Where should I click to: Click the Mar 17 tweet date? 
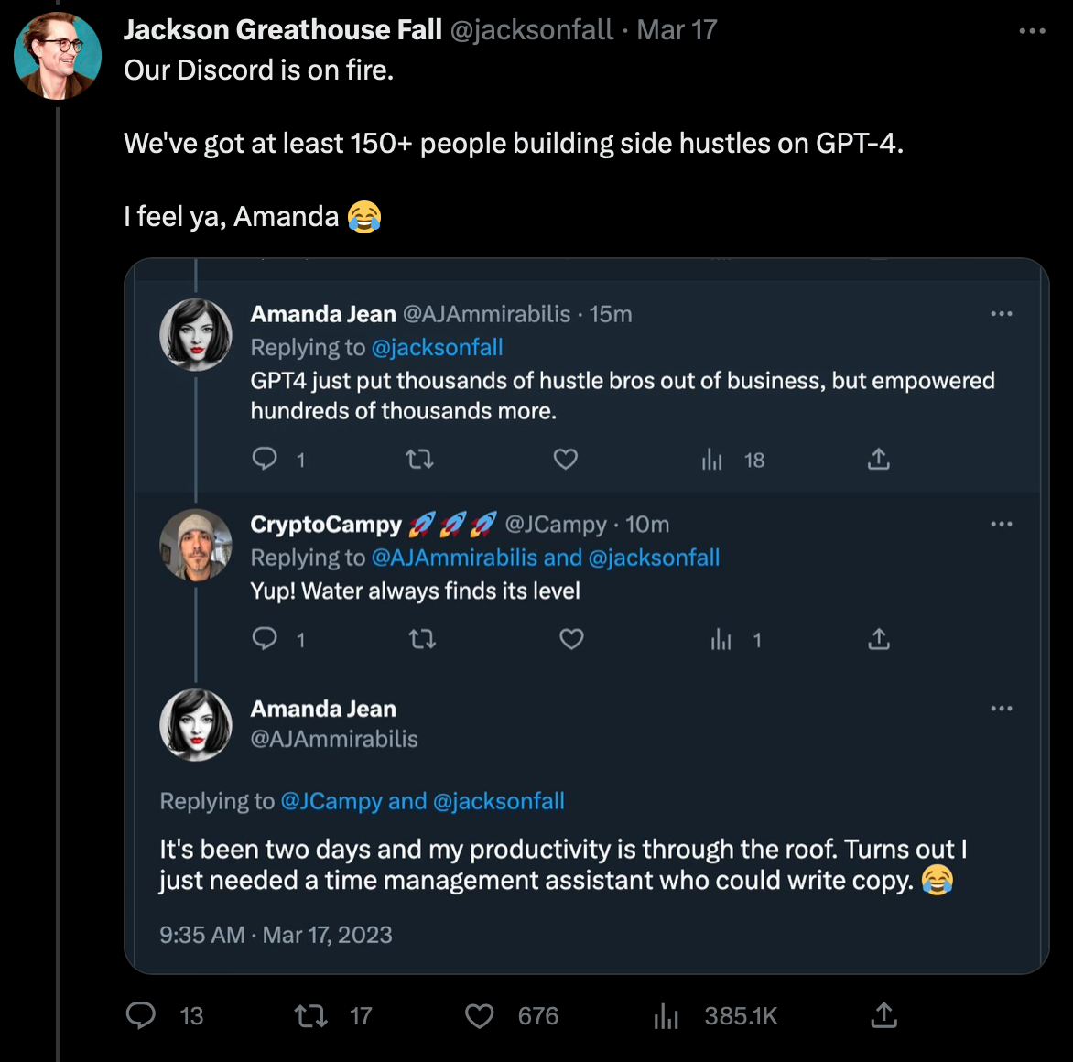point(677,30)
